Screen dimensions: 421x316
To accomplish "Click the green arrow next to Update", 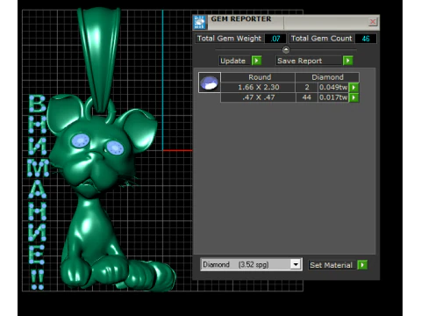I will click(256, 61).
